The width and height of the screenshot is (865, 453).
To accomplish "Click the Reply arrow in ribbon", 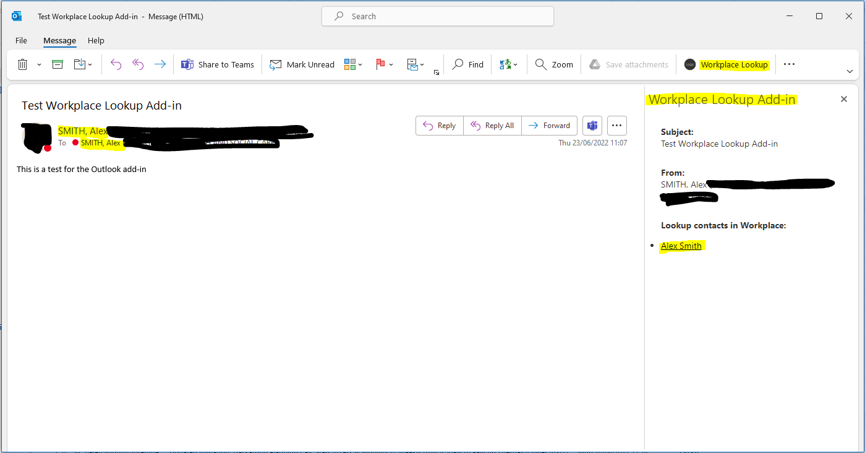I will (x=116, y=64).
